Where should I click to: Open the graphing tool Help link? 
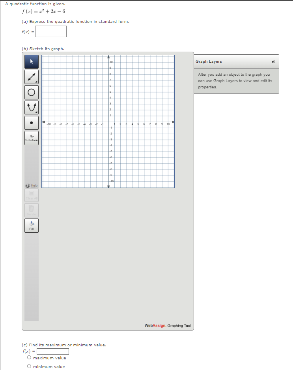pos(32,185)
